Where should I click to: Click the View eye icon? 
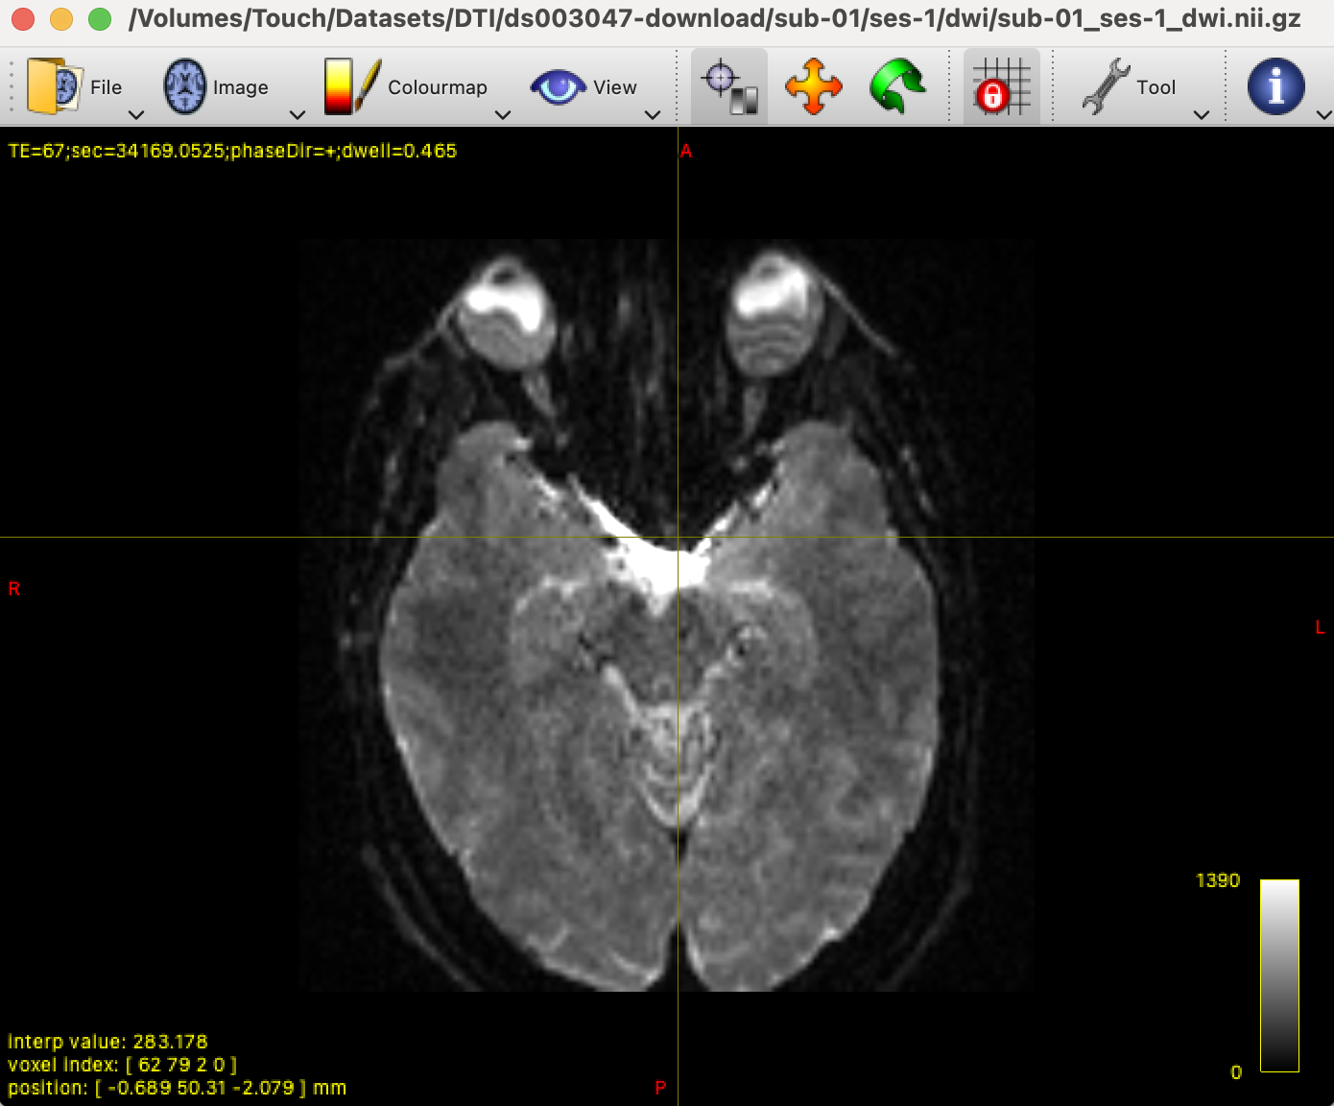pos(558,87)
